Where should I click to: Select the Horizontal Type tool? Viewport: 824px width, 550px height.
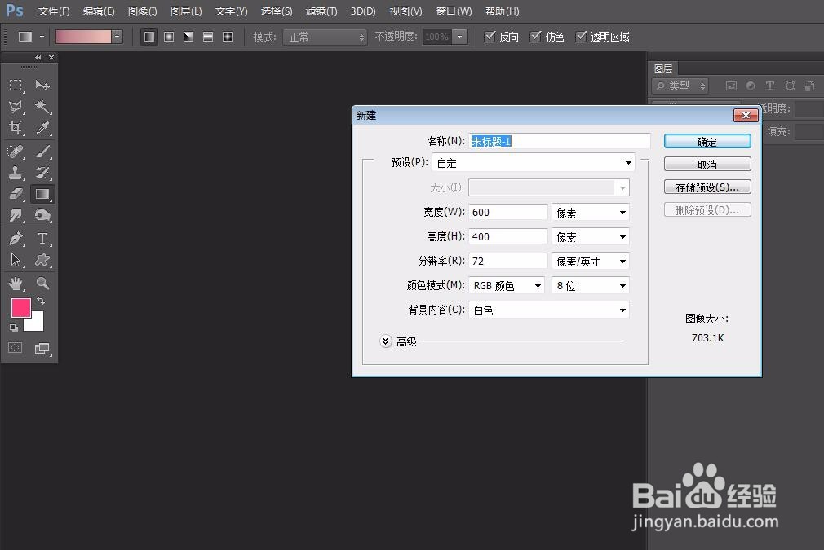[x=42, y=239]
